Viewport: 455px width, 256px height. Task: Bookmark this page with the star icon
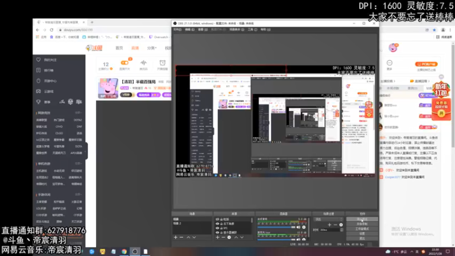(x=435, y=30)
